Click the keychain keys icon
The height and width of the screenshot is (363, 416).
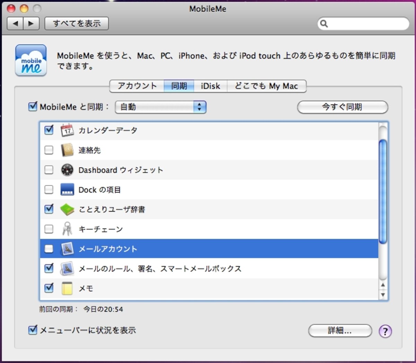(67, 229)
